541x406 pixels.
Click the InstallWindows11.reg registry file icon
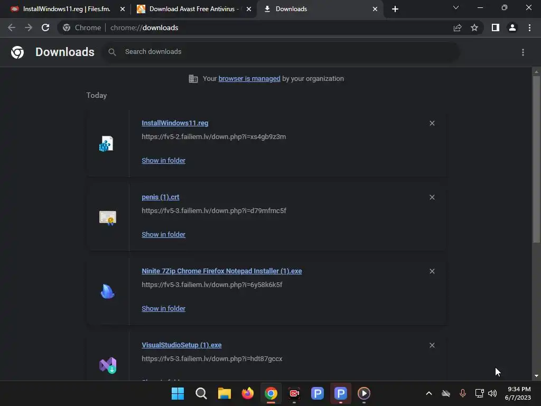[106, 144]
